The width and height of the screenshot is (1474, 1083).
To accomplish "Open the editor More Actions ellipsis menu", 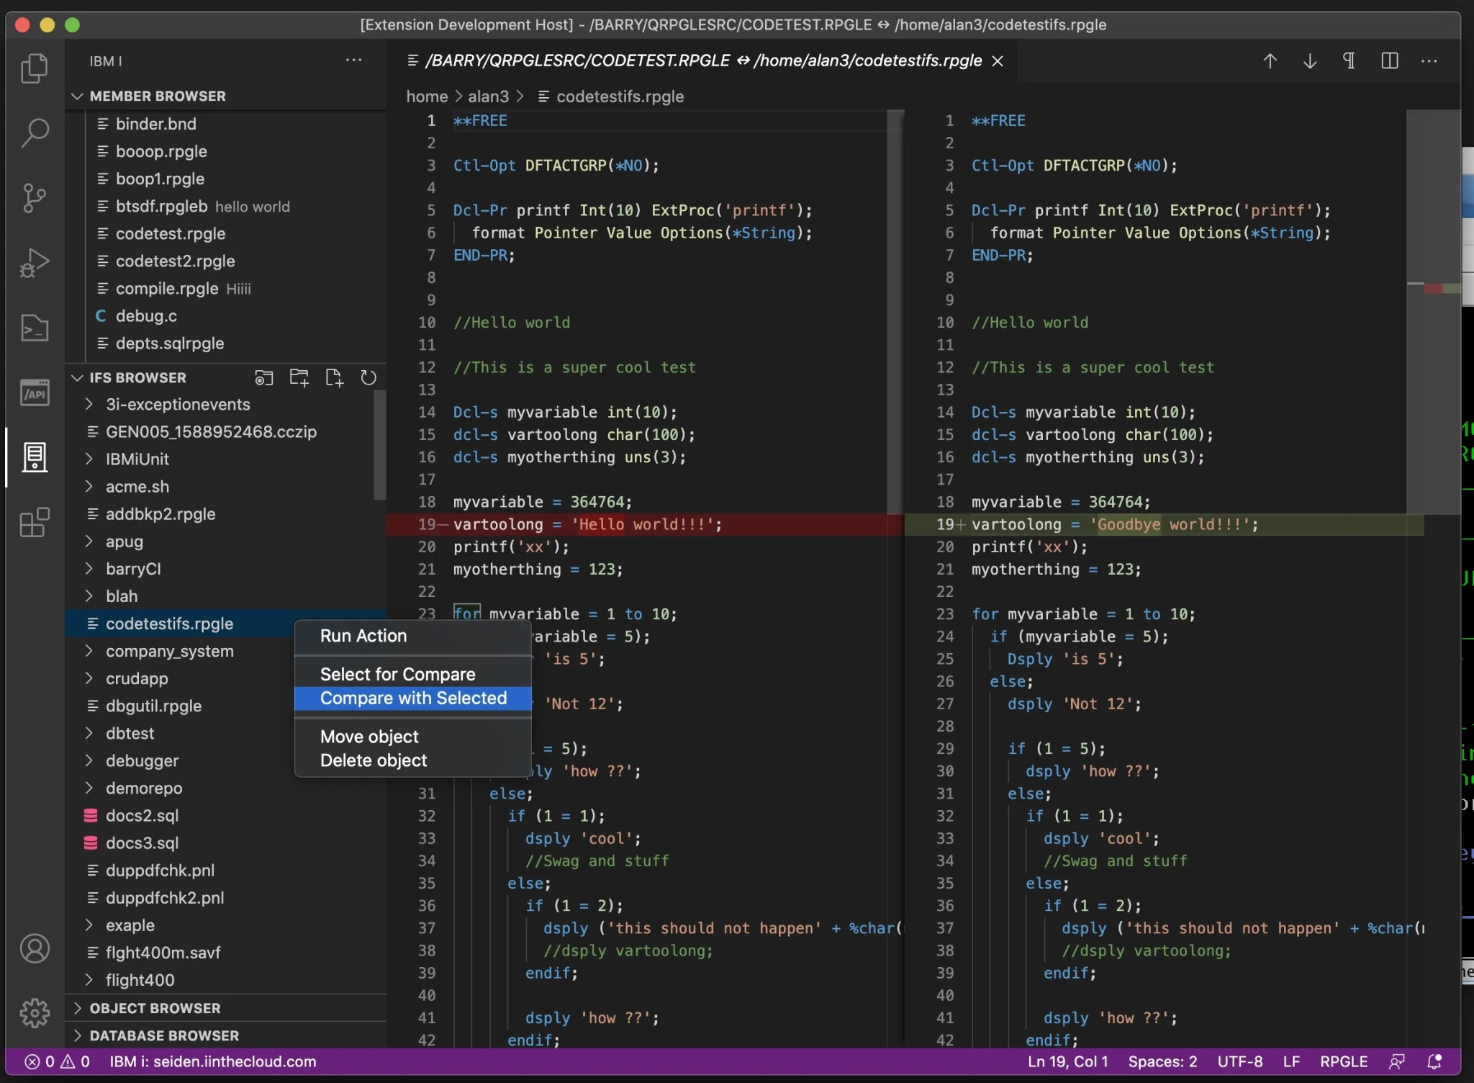I will coord(1431,60).
